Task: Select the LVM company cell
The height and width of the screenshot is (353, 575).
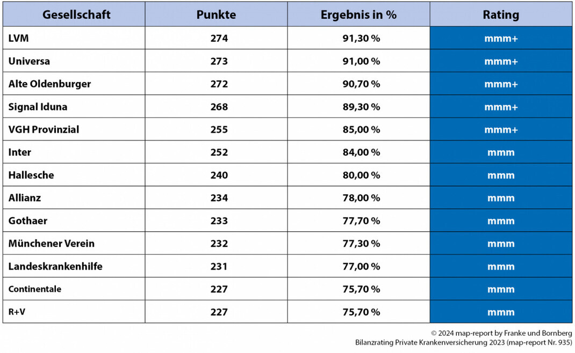Action: point(19,39)
